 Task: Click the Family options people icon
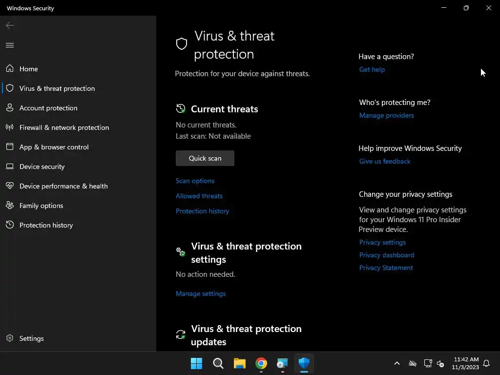[10, 206]
